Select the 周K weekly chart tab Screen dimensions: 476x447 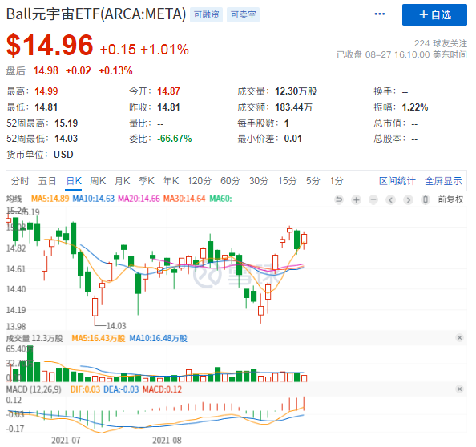98,181
